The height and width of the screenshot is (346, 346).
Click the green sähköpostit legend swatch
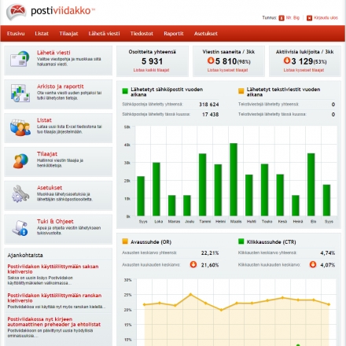[125, 91]
